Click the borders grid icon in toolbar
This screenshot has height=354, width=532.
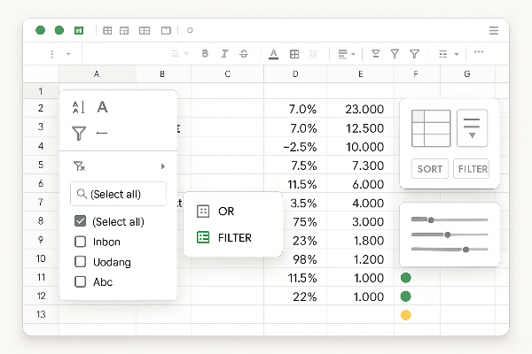coord(294,54)
